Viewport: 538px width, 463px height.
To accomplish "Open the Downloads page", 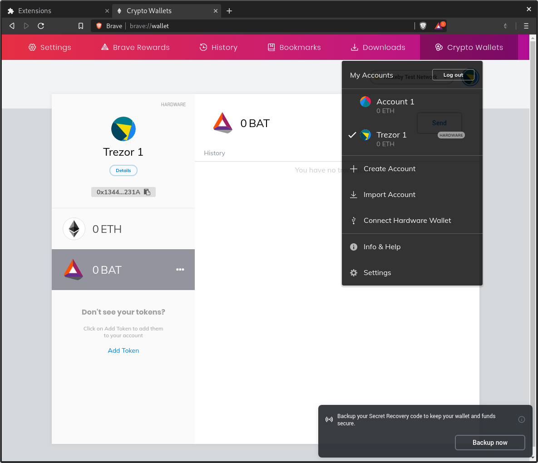I will [x=378, y=47].
